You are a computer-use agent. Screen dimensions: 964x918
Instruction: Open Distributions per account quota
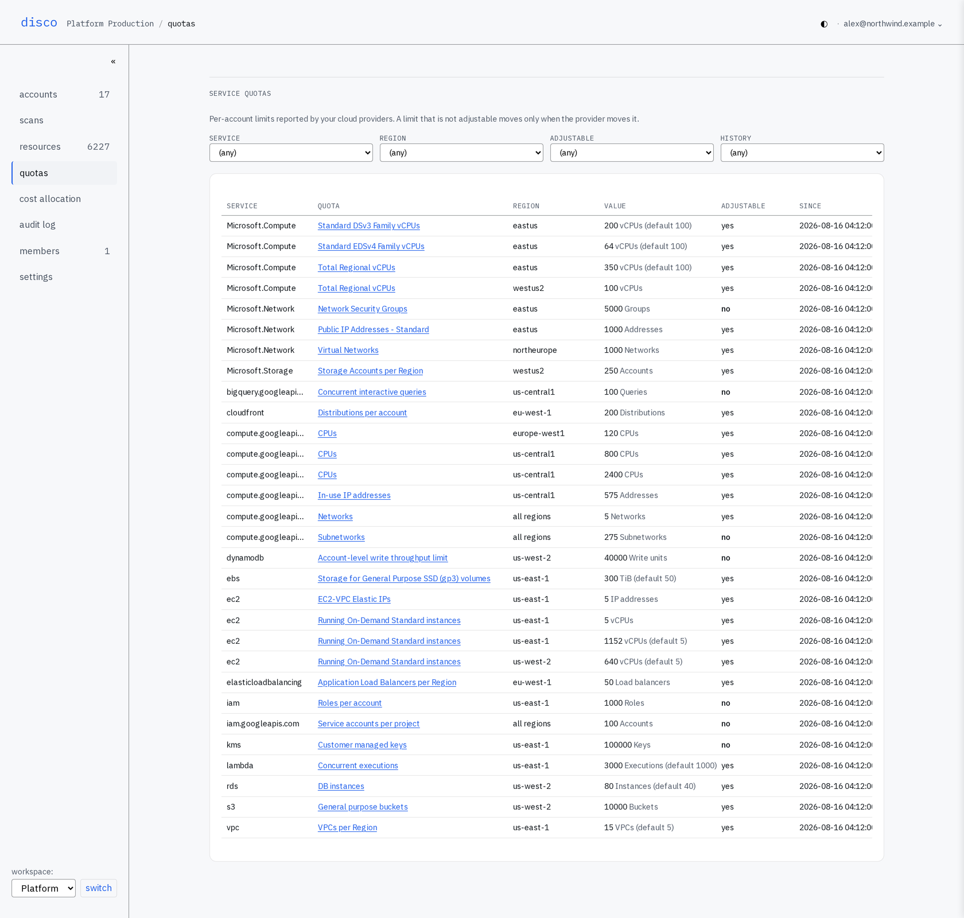[362, 413]
